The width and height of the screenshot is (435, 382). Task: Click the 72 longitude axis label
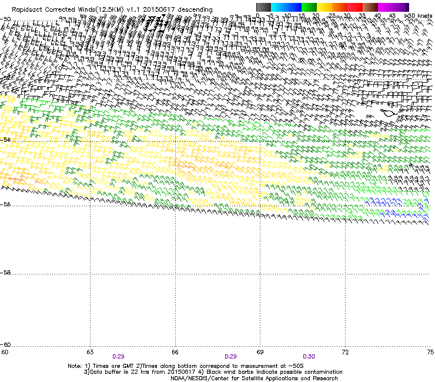click(345, 352)
